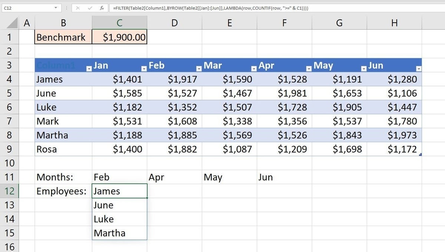Select the $1,900.00 benchmark cell
Viewport: 445px width, 252px height.
(119, 37)
